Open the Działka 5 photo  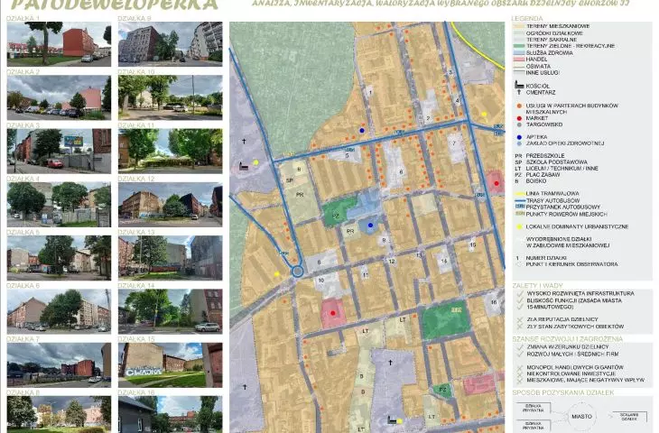tap(59, 258)
